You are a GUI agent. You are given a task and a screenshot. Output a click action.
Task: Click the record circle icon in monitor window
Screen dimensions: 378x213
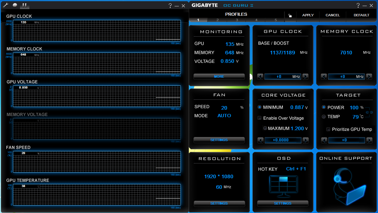point(15,5)
